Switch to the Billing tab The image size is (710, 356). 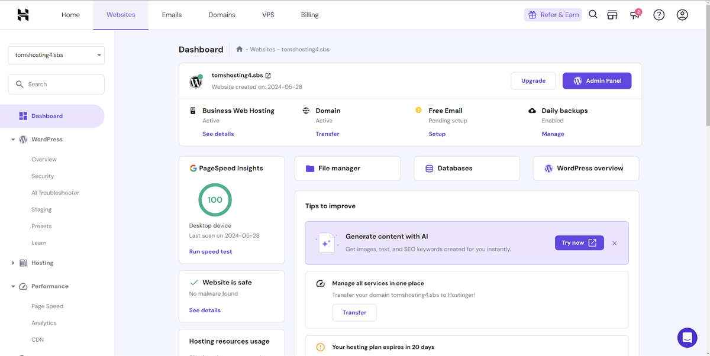309,14
